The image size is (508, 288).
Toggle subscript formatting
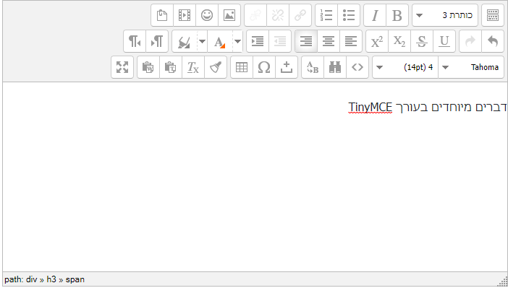[x=399, y=41]
